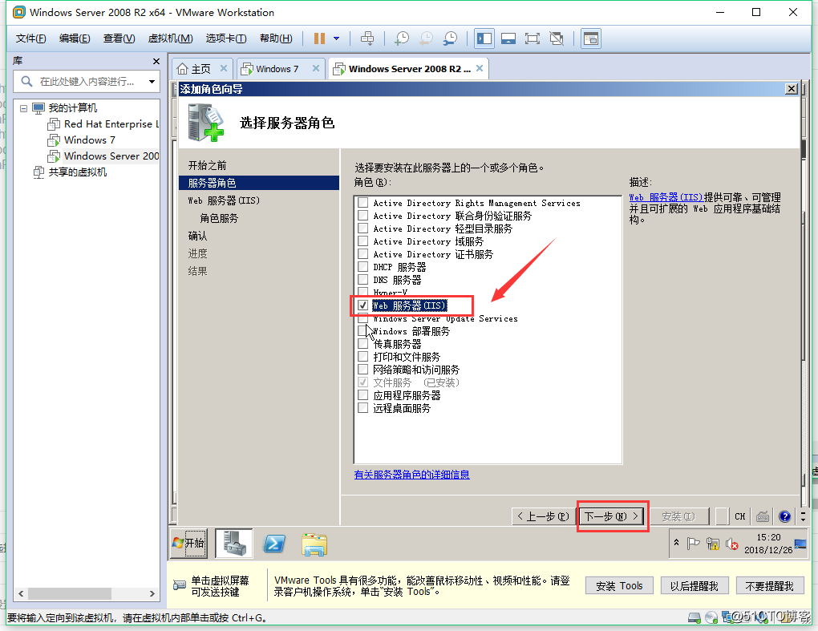
Task: Go to 开始之前 wizard step
Action: 207,165
